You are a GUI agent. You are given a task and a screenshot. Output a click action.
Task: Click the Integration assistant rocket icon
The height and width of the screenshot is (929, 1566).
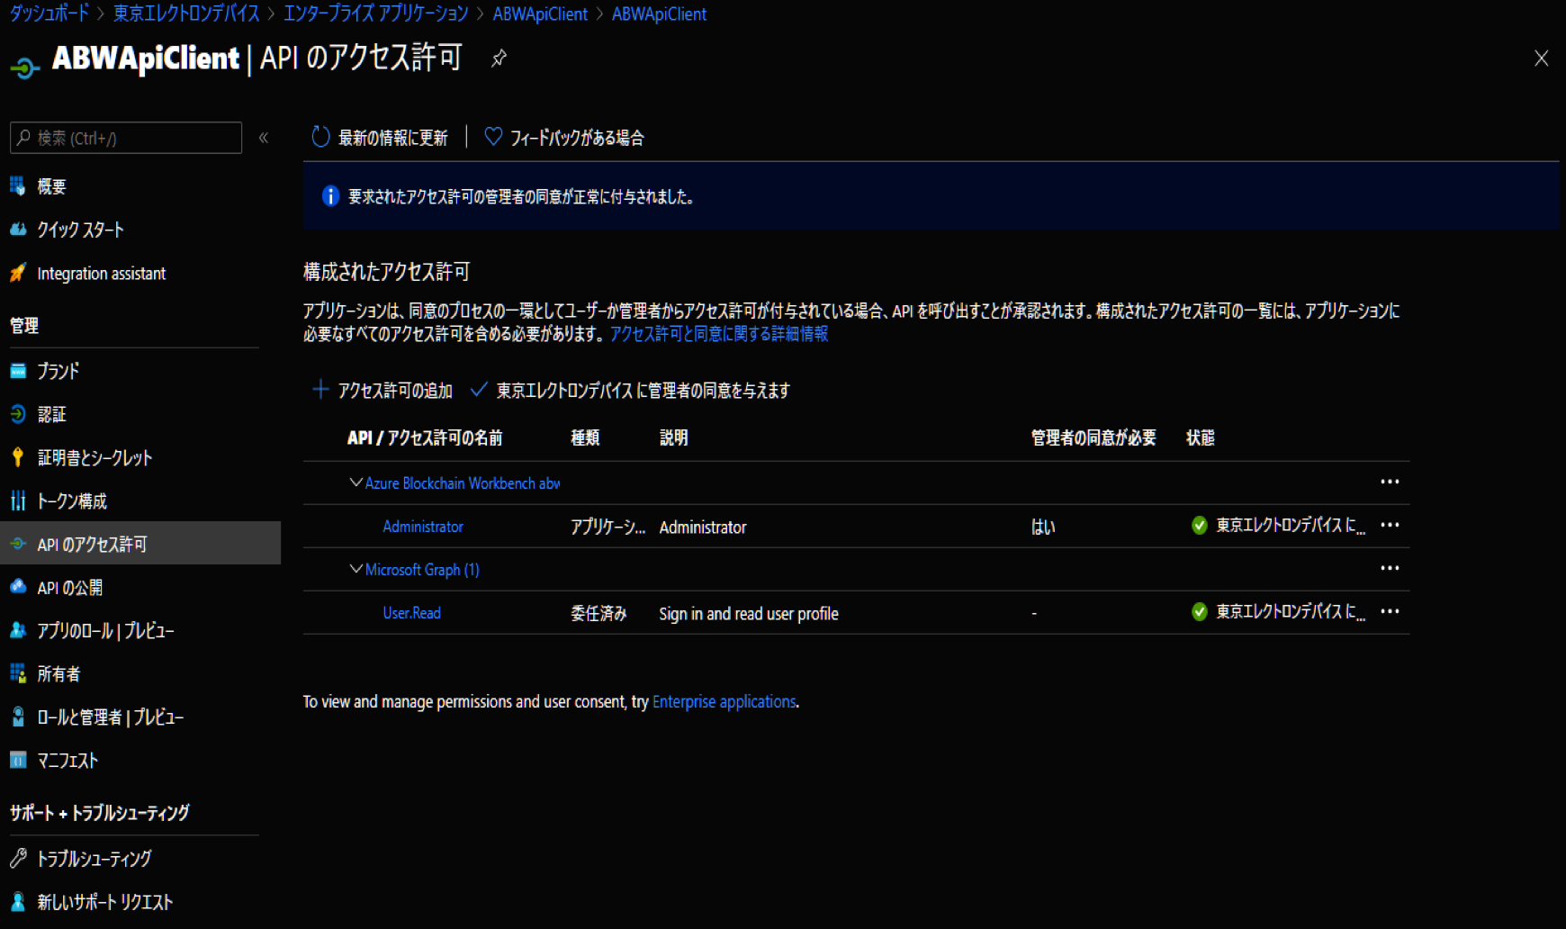click(18, 273)
